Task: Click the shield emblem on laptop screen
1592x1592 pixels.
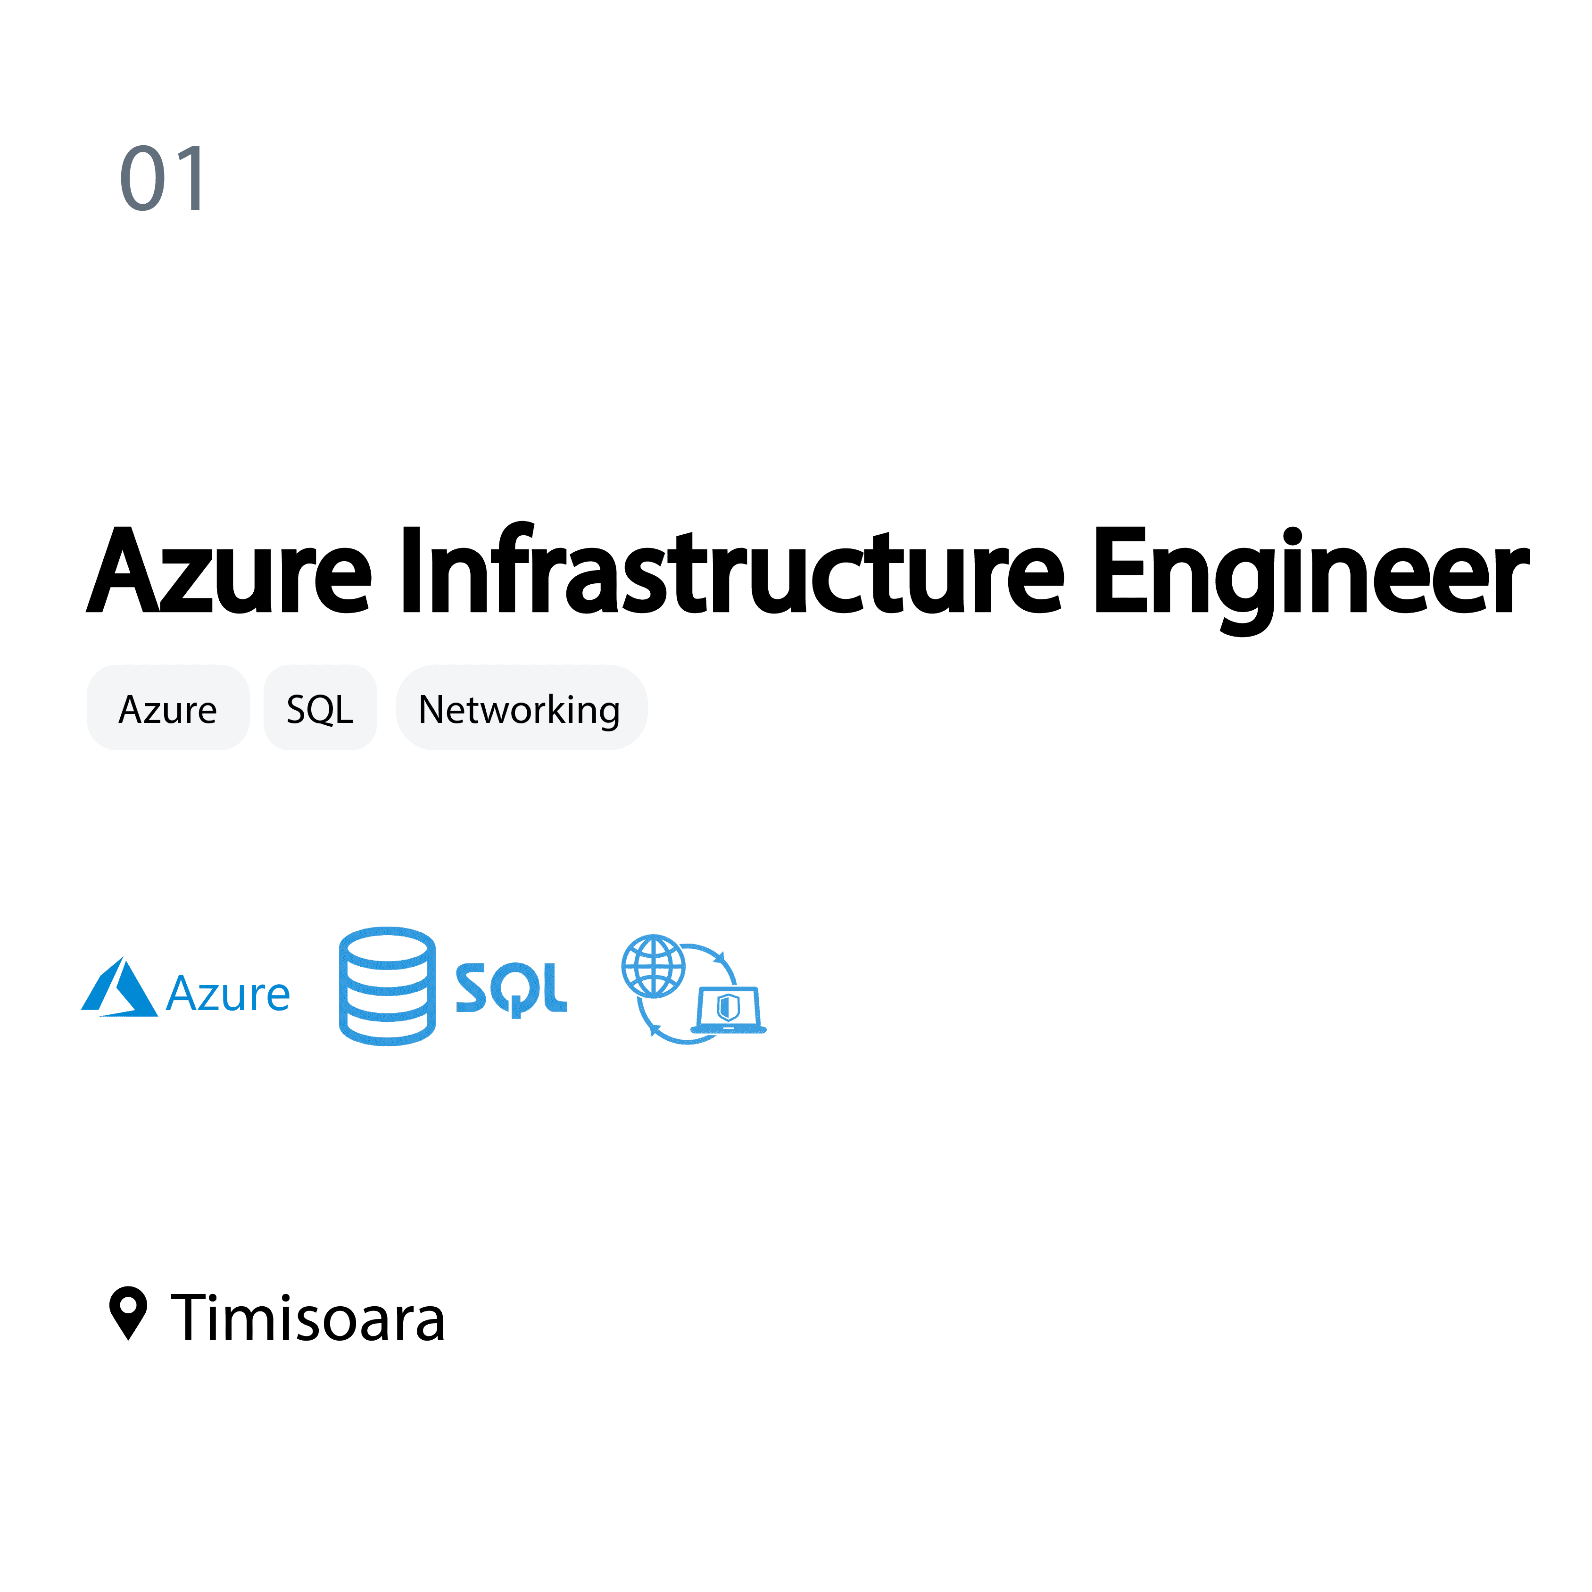Action: click(x=729, y=1006)
